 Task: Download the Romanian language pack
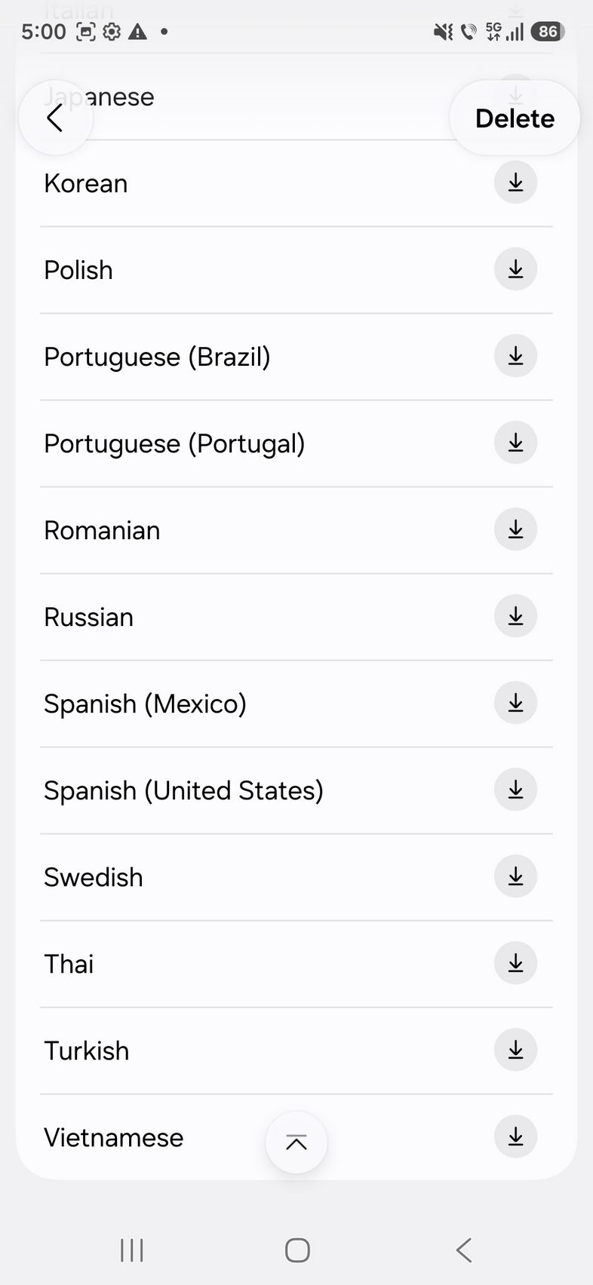tap(515, 529)
